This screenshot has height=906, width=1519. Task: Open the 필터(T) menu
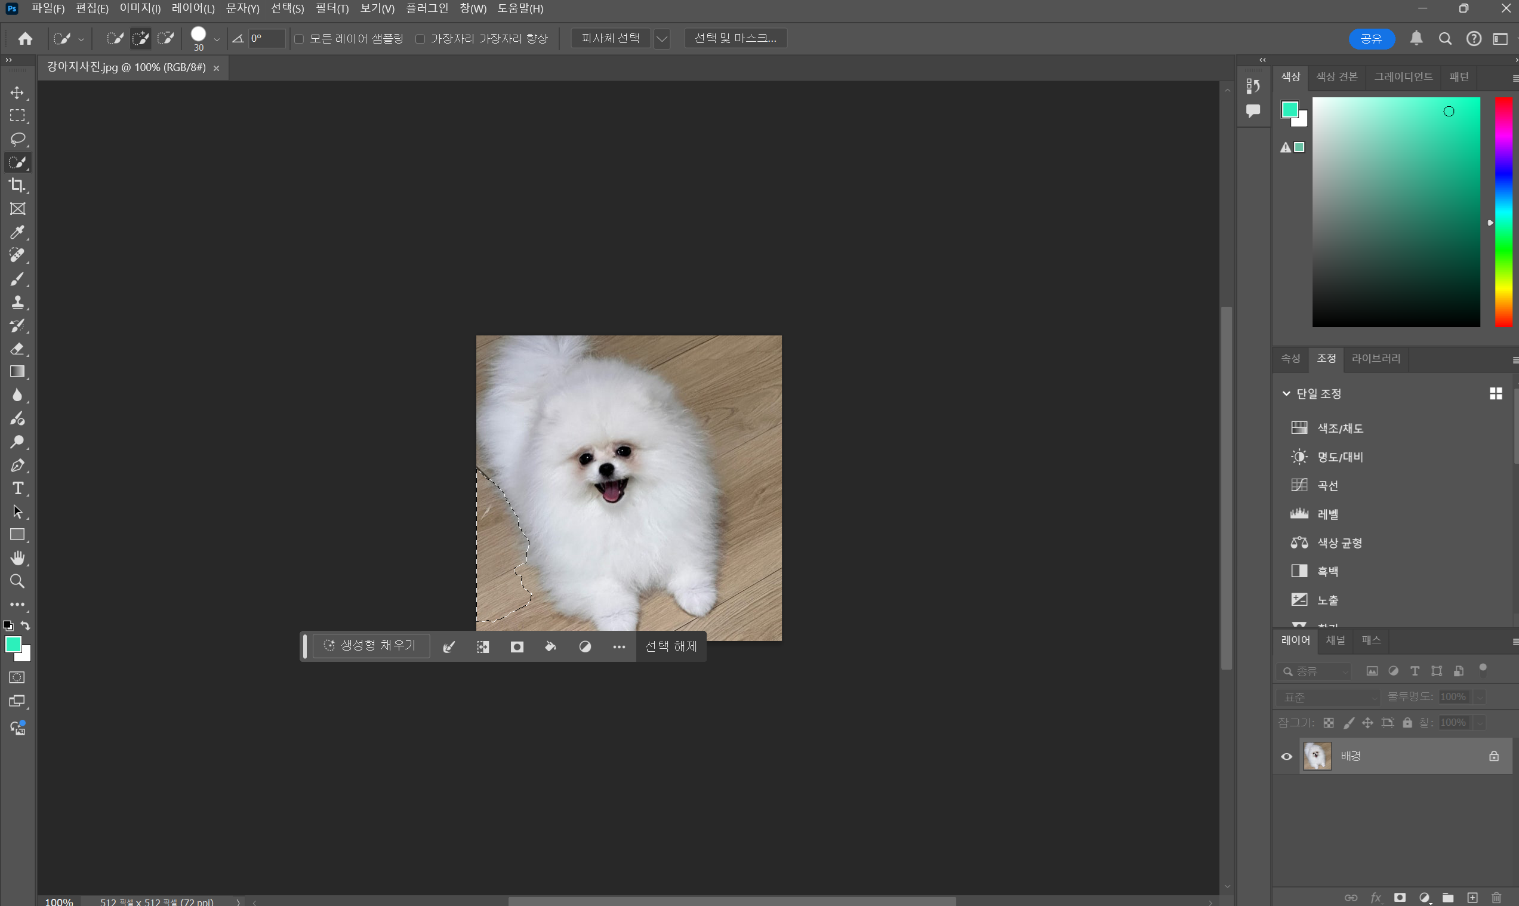(331, 8)
